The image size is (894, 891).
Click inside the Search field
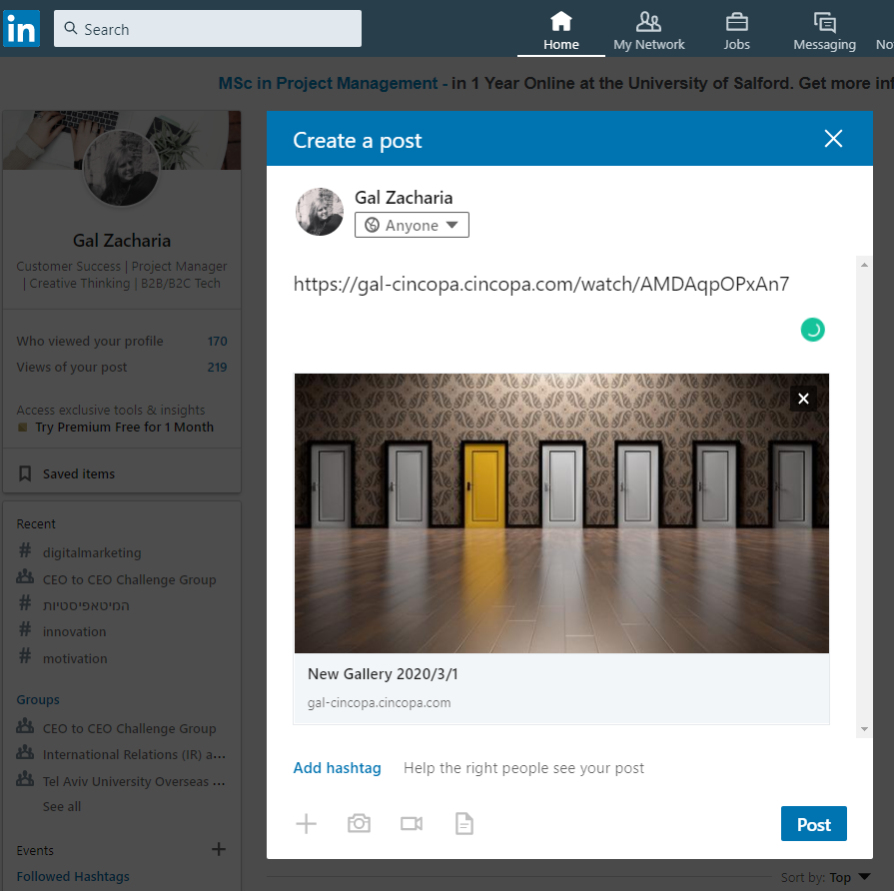(x=207, y=29)
